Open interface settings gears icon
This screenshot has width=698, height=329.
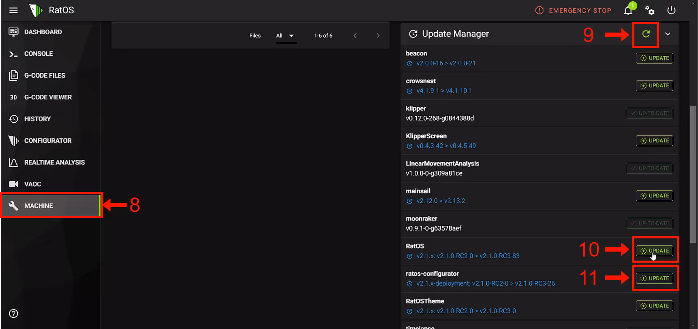click(650, 10)
